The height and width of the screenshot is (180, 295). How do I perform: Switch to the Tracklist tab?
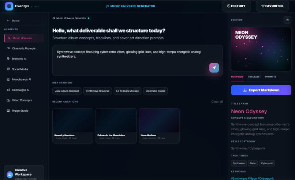coord(254,77)
